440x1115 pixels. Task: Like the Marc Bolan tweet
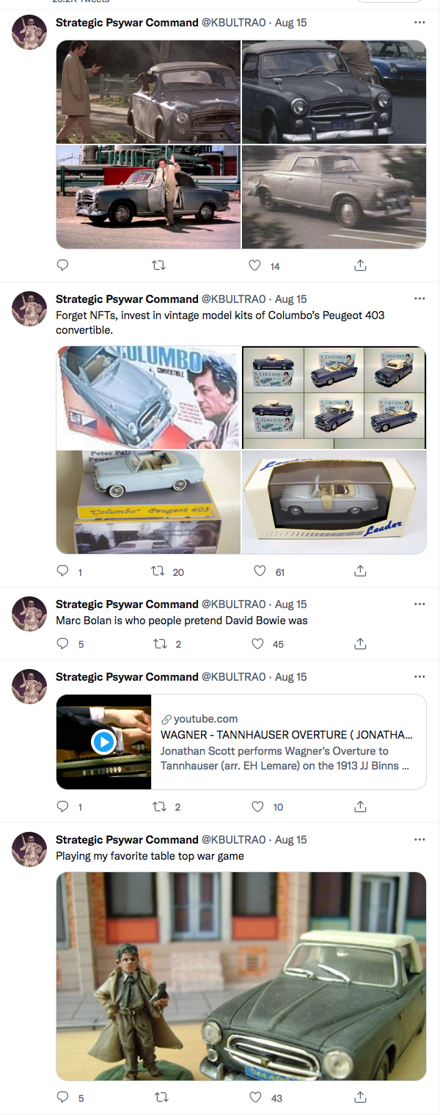(x=257, y=644)
